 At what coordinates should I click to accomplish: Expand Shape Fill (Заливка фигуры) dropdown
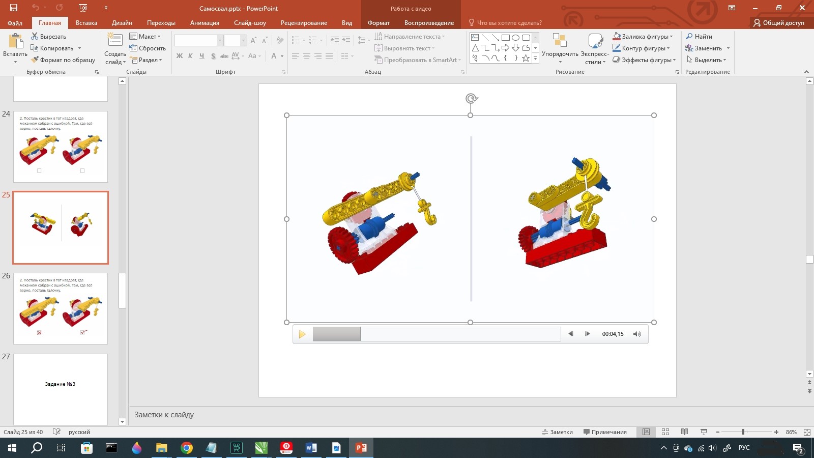(x=671, y=37)
